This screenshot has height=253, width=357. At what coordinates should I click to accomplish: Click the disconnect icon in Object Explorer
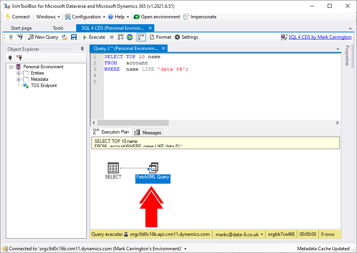pyautogui.click(x=19, y=57)
